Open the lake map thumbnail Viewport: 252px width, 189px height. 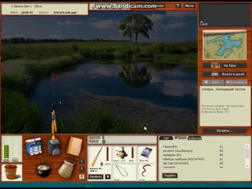[x=225, y=45]
